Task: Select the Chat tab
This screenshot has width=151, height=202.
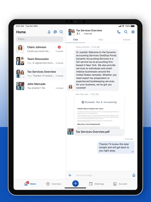Action: point(75,40)
